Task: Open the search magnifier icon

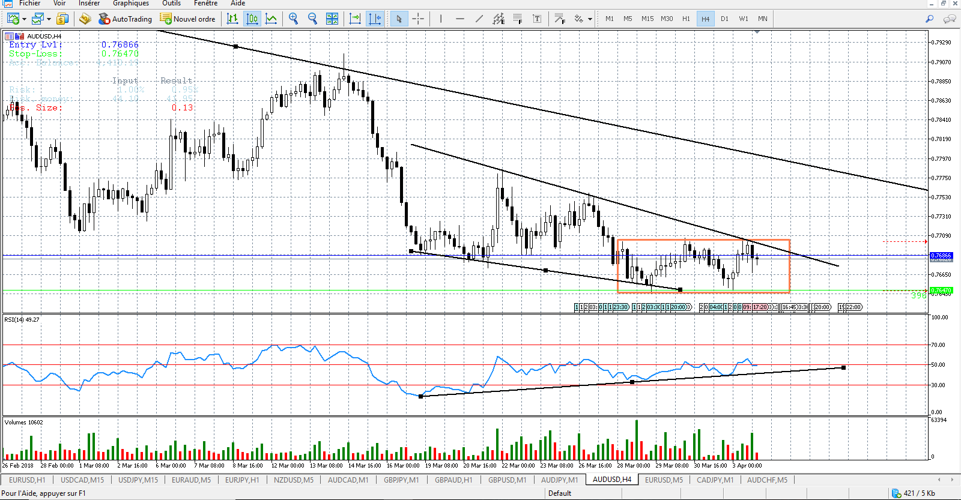Action: tap(929, 19)
